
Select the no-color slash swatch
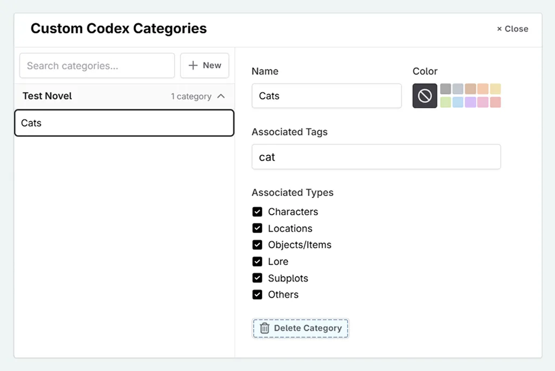425,96
